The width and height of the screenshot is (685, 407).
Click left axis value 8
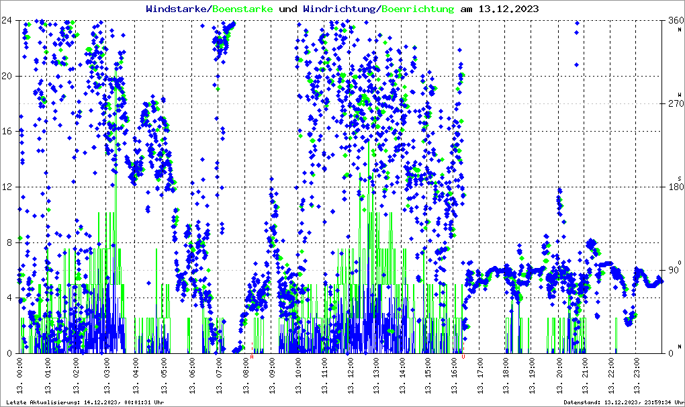pyautogui.click(x=9, y=242)
